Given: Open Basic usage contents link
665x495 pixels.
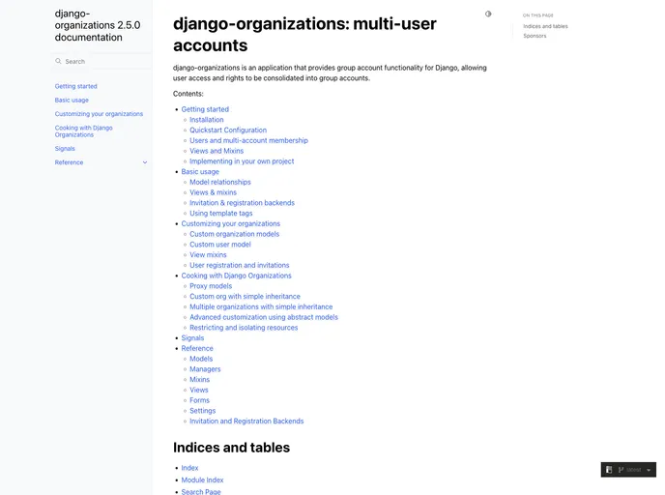Looking at the screenshot, I should pos(200,171).
